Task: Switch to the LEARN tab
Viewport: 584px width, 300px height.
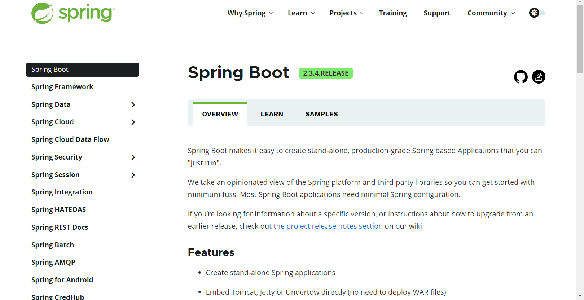Action: point(272,114)
